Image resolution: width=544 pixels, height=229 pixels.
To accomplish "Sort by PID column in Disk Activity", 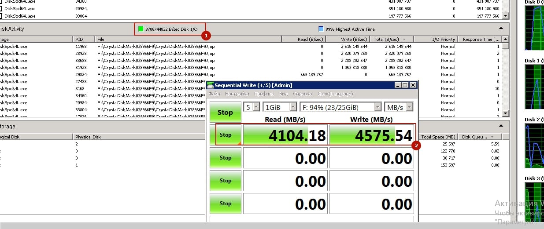I will coord(85,39).
